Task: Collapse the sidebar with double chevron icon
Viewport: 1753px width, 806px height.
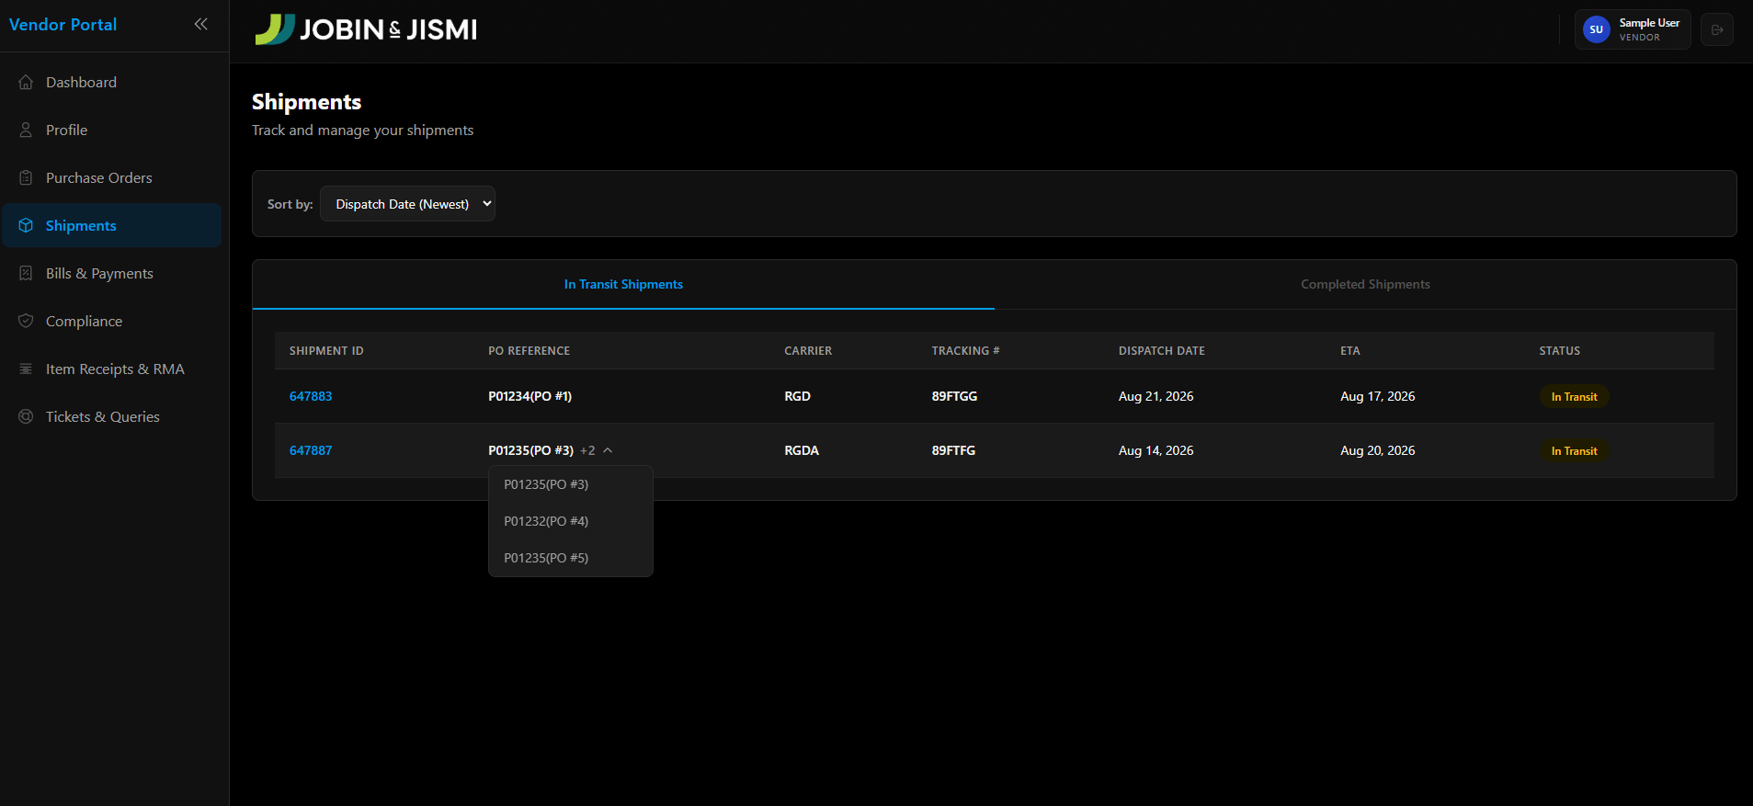Action: pos(200,24)
